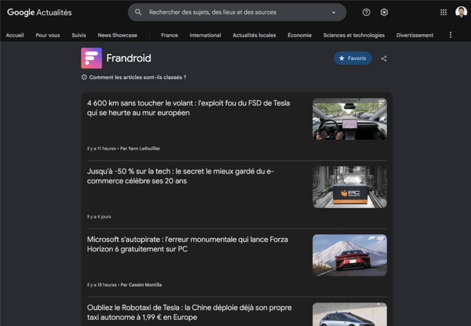The height and width of the screenshot is (326, 471).
Task: Go to the Accueil tab
Action: 15,35
